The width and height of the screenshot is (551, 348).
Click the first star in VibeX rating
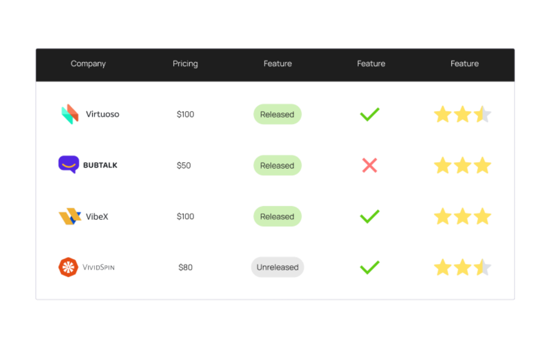[443, 216]
